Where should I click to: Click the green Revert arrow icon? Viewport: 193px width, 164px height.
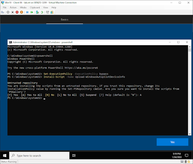42,12
